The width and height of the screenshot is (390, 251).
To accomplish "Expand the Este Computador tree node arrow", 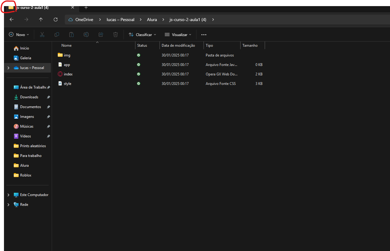I will (x=8, y=195).
